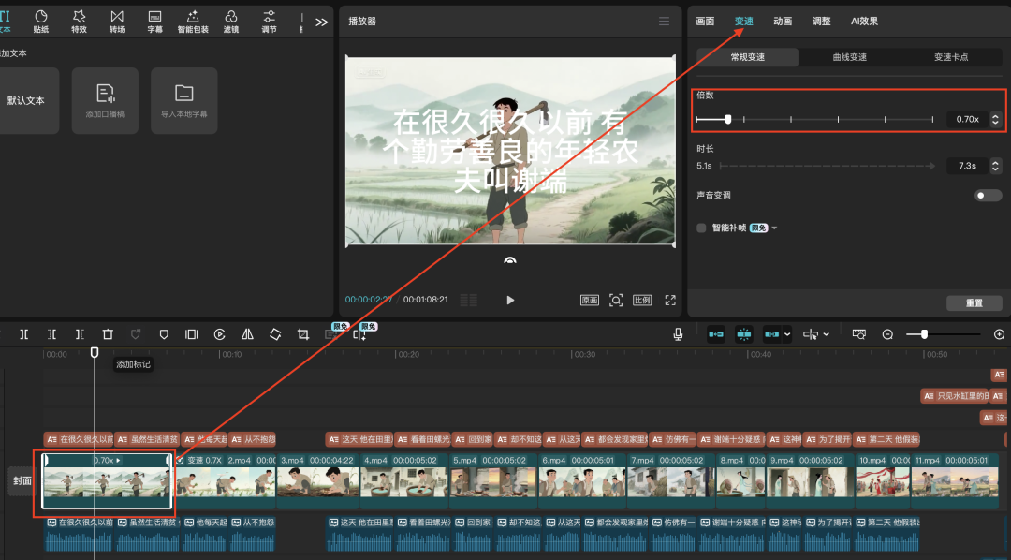
Task: Click the mirror flip icon
Action: coord(247,334)
